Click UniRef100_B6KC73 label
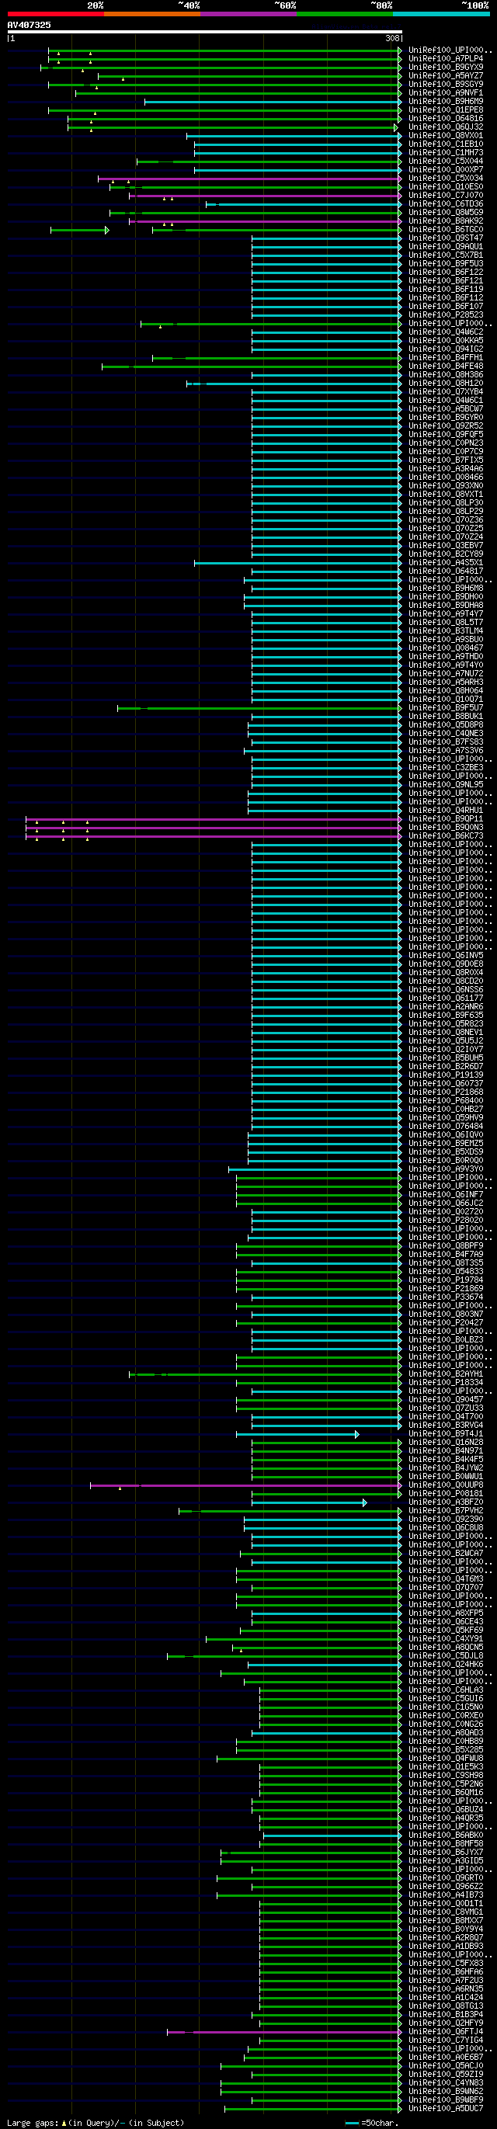This screenshot has width=497, height=2129. click(446, 836)
